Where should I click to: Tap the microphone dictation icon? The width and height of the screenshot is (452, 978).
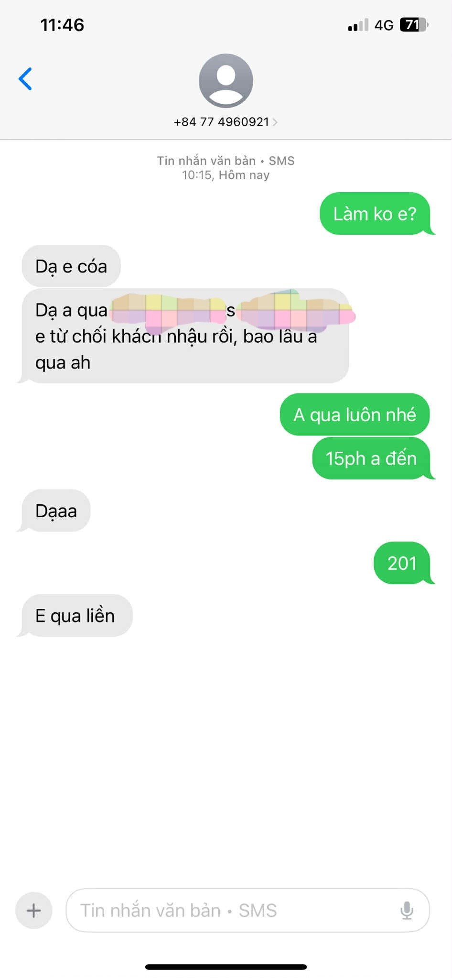click(x=407, y=910)
